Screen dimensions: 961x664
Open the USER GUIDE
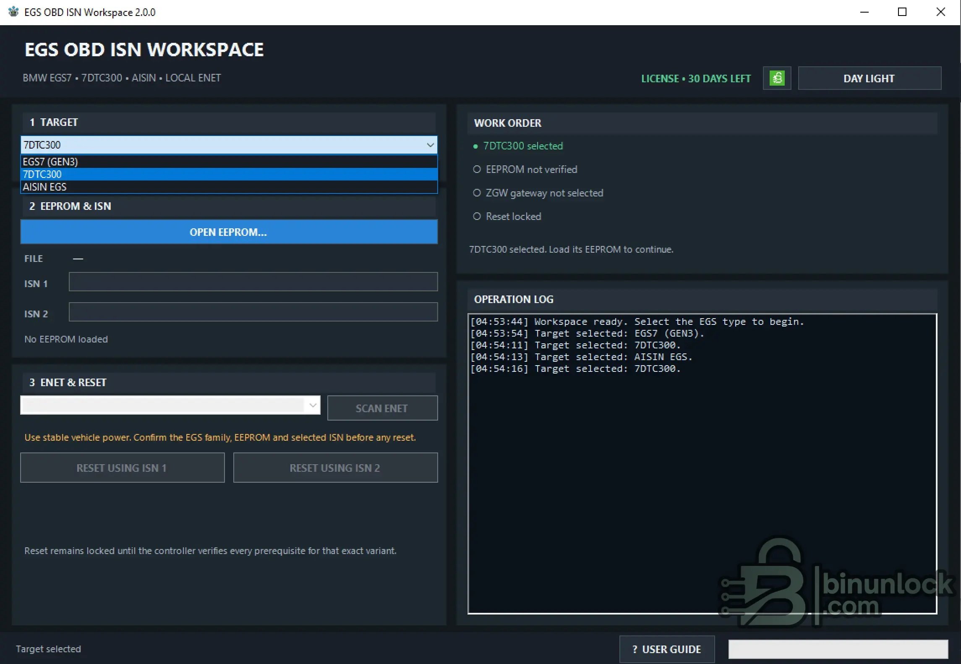point(667,649)
